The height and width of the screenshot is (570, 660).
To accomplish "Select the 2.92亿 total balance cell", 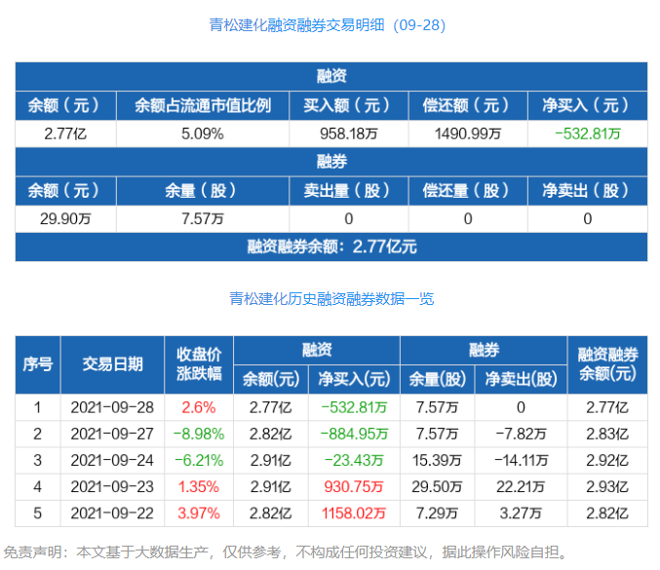I will 607,460.
